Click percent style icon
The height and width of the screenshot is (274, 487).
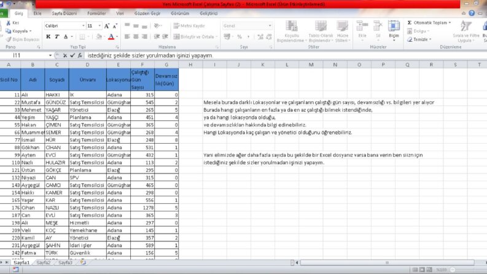(240, 37)
